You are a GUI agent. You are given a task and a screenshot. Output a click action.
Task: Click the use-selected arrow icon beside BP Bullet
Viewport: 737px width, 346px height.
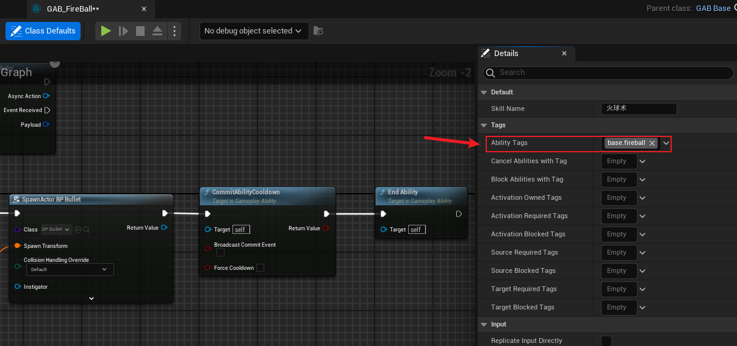coord(78,230)
